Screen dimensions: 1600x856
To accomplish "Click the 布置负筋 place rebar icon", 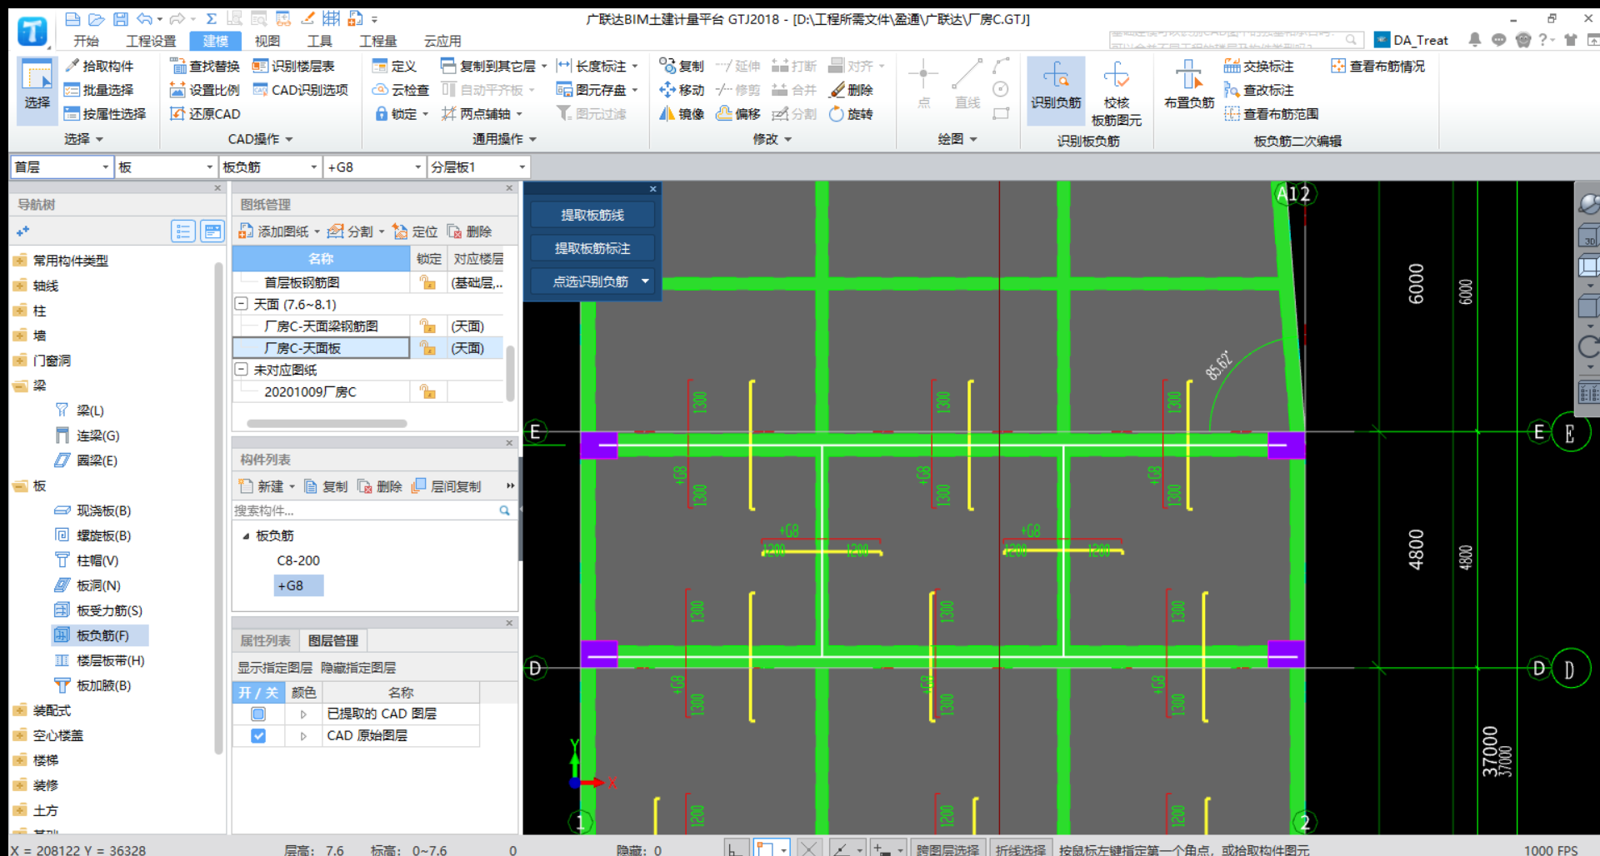I will [x=1189, y=75].
